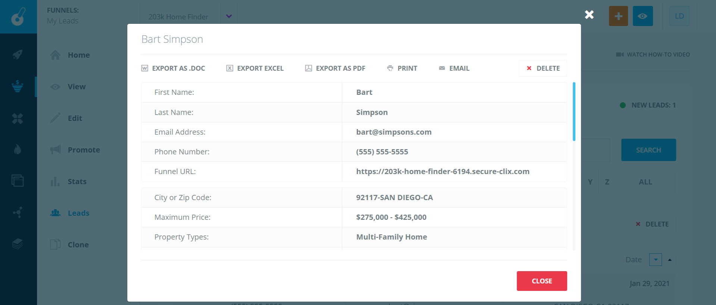
Task: Filter leads by letter Y
Action: click(590, 182)
